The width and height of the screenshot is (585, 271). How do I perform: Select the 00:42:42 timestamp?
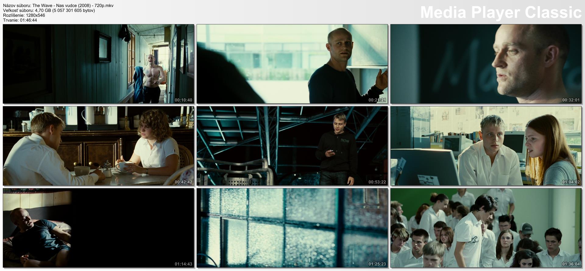click(183, 182)
